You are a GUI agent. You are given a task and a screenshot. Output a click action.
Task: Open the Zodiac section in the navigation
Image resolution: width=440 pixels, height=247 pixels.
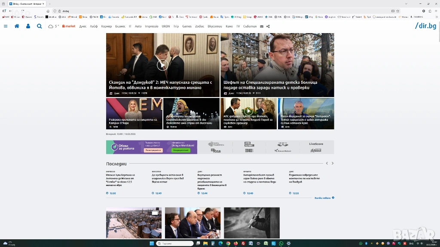[199, 26]
